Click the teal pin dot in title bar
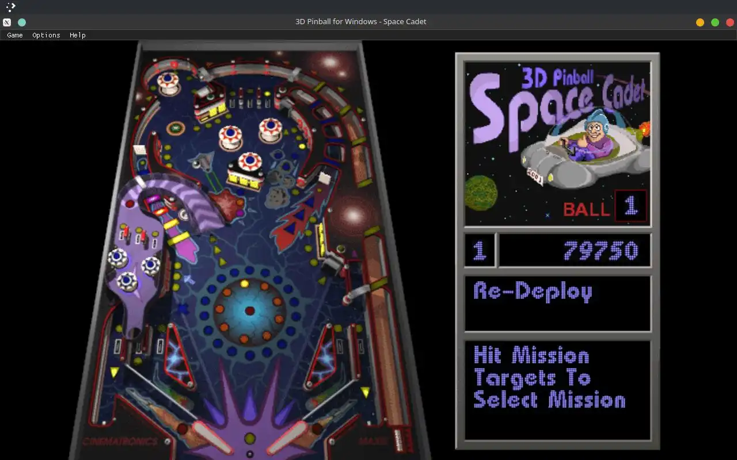737x460 pixels. pyautogui.click(x=22, y=22)
